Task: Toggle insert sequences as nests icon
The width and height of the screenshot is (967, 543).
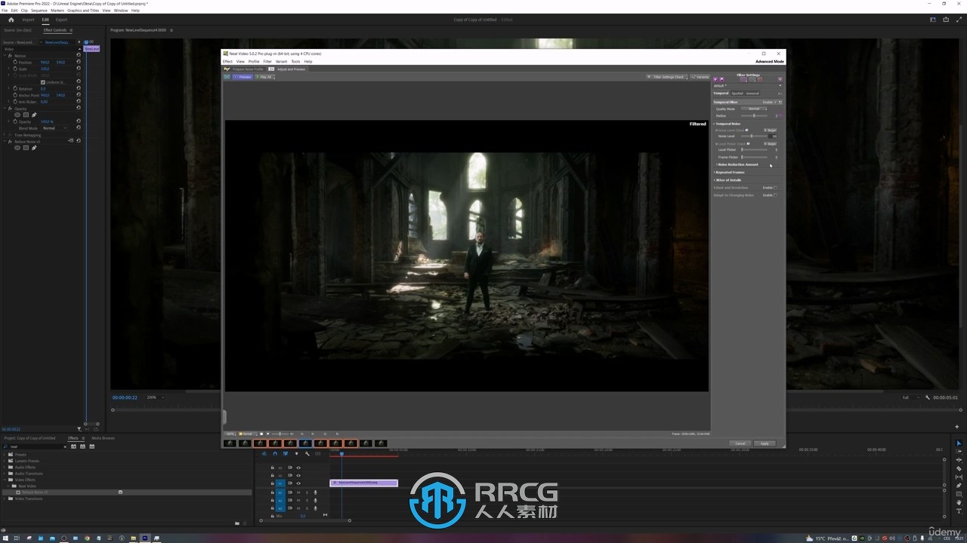Action: (x=264, y=453)
